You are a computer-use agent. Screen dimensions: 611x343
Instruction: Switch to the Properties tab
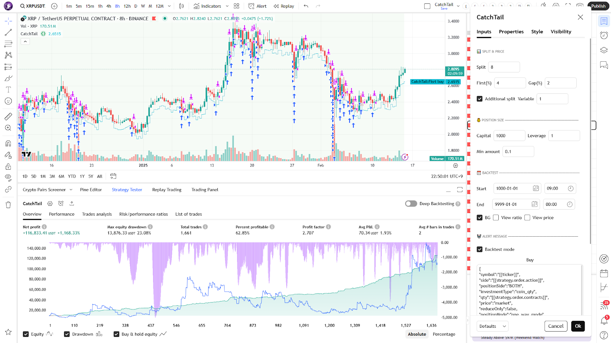tap(511, 32)
